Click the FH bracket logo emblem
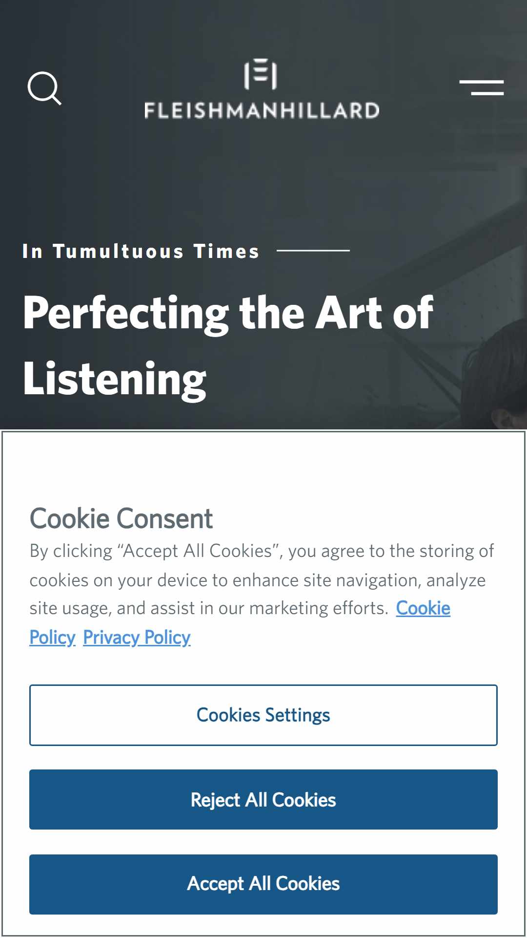527x938 pixels. (x=261, y=74)
